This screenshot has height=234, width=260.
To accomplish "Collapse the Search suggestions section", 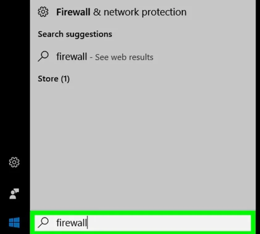I will point(75,34).
